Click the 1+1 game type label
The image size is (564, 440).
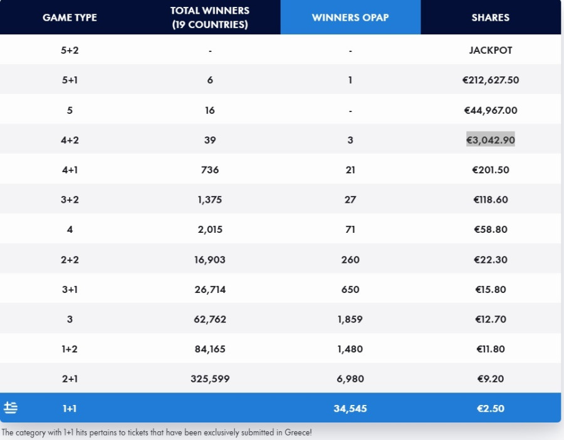click(70, 409)
